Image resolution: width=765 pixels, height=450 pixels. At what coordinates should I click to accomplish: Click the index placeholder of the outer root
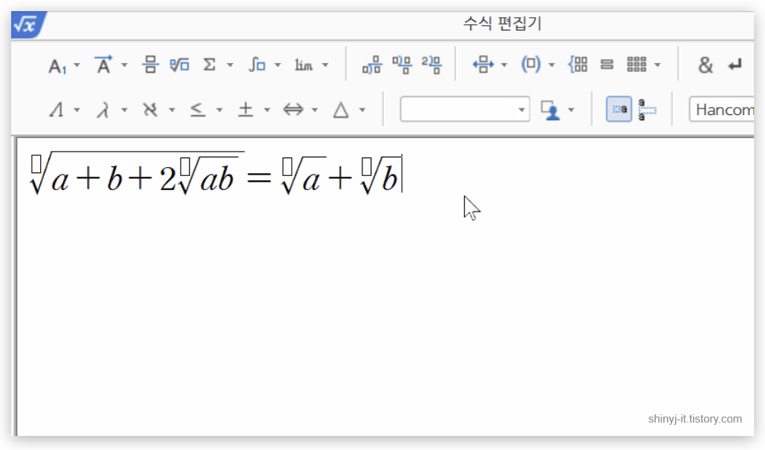(36, 164)
